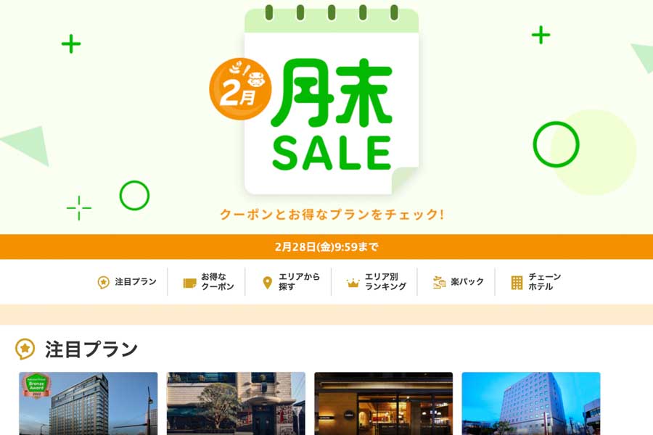Select the first hotel thumbnail with award badge
Image resolution: width=653 pixels, height=435 pixels.
click(x=89, y=404)
